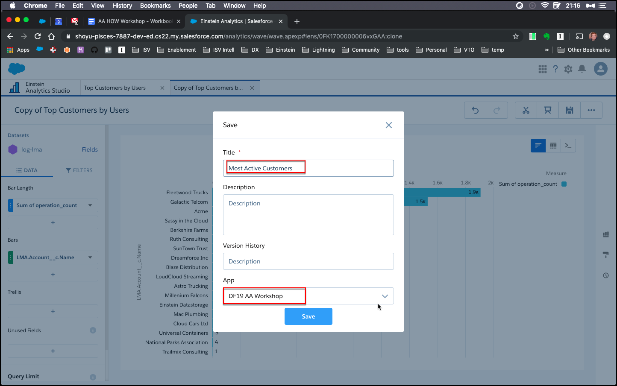Edit the Title field text
The height and width of the screenshot is (386, 617).
tap(308, 168)
